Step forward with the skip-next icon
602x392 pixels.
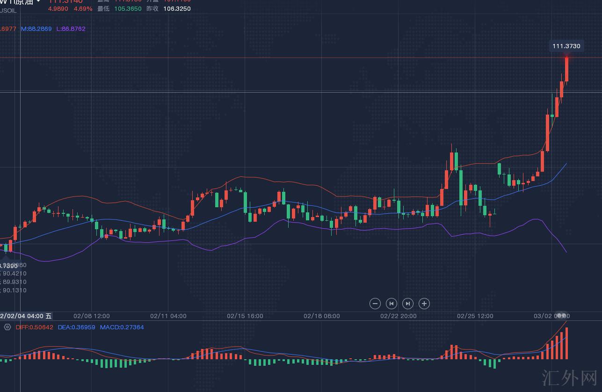407,304
